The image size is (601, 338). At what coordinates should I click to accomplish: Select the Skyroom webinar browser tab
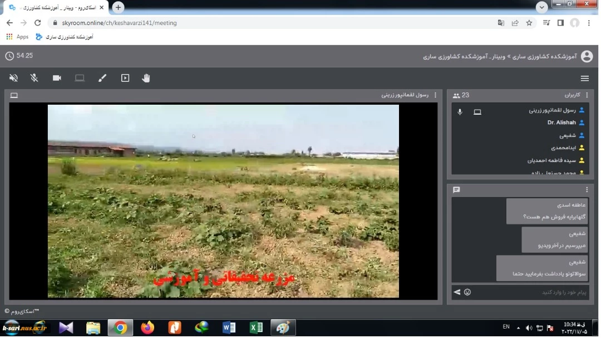point(57,7)
